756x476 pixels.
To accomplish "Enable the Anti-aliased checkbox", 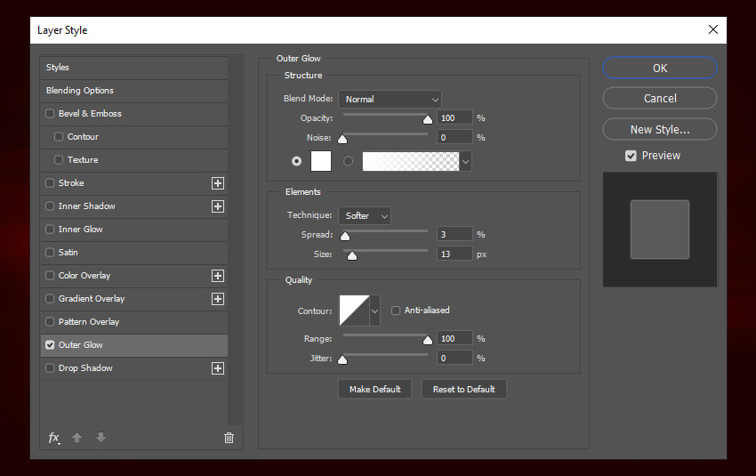I will [396, 311].
